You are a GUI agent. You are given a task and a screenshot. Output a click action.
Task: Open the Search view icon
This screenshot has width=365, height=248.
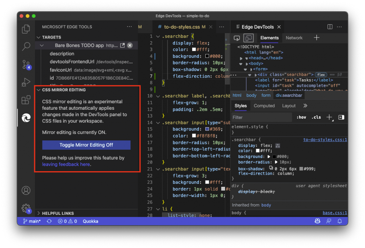[x=26, y=46]
